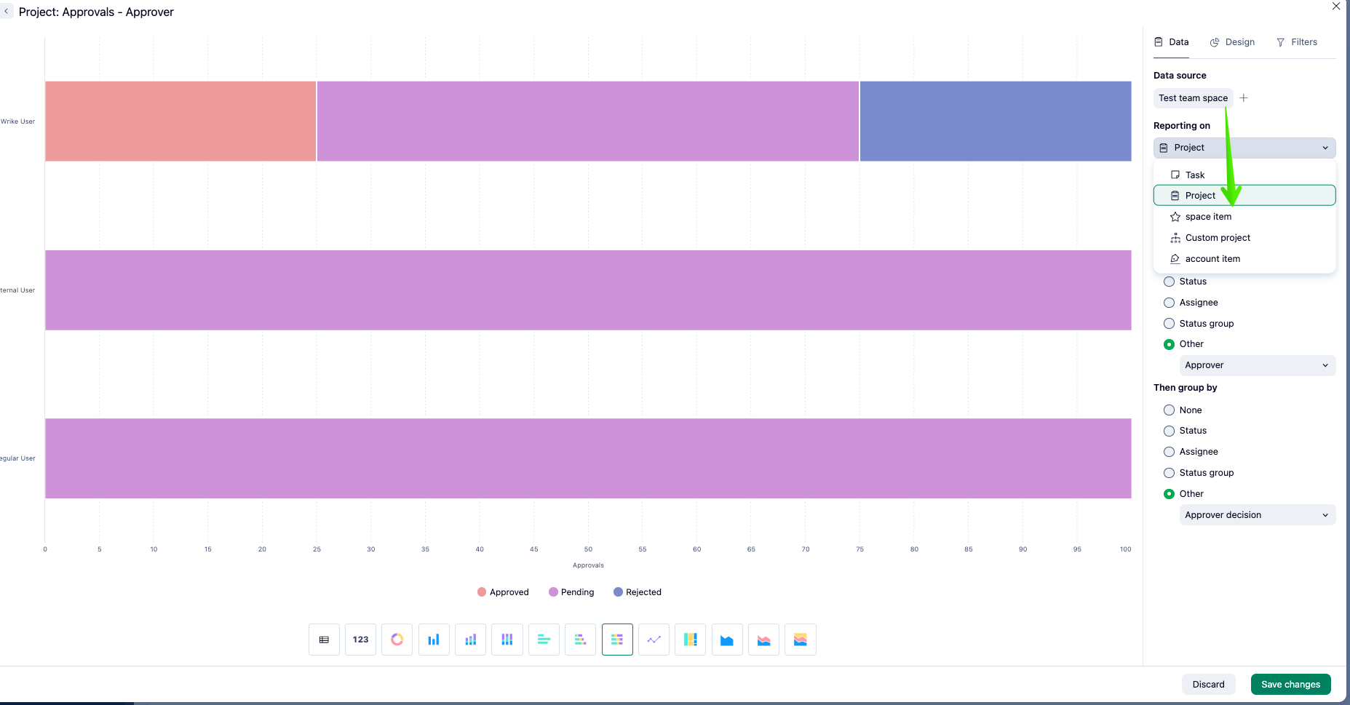Select the pie chart visualization icon

[397, 639]
